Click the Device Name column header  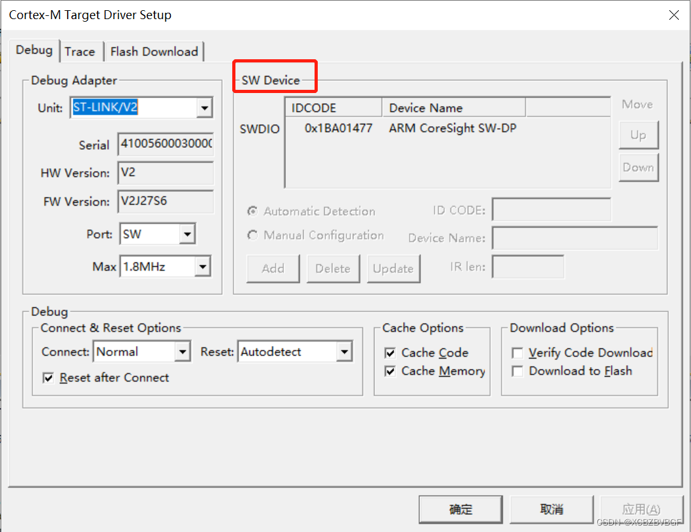pos(454,108)
